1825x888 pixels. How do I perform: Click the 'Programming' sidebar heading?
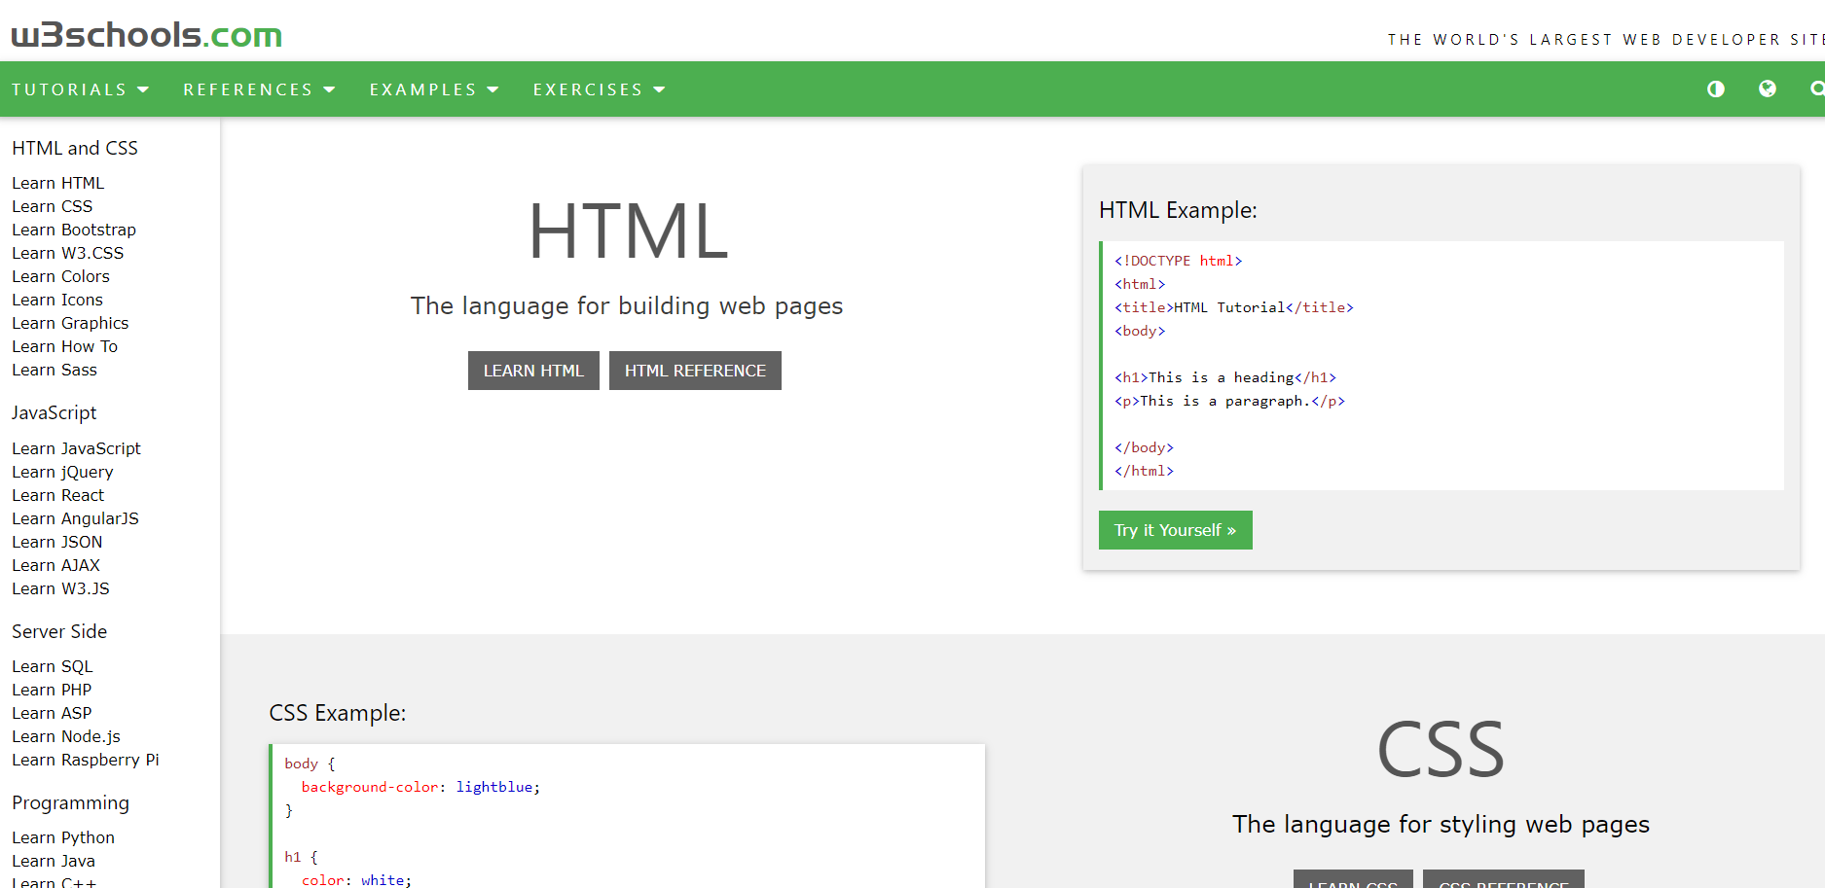[x=70, y=802]
